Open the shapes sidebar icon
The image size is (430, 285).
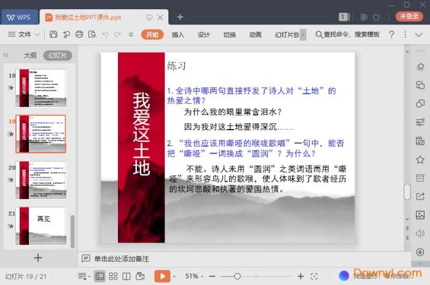click(420, 103)
